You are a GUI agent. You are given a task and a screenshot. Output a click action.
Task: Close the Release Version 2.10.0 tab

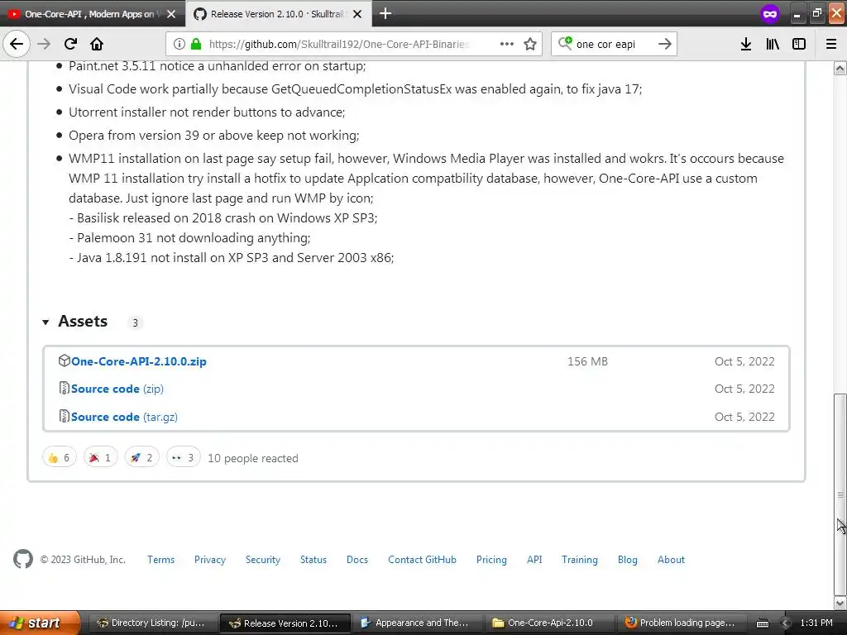point(357,14)
